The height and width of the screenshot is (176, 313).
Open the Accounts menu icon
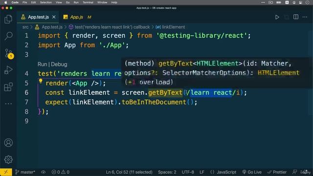(x=8, y=143)
